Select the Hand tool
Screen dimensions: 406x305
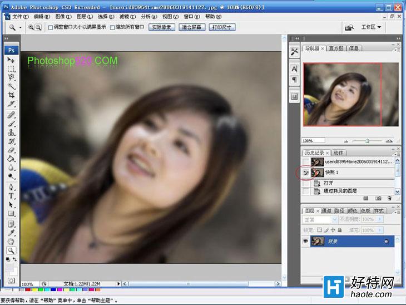[x=11, y=242]
